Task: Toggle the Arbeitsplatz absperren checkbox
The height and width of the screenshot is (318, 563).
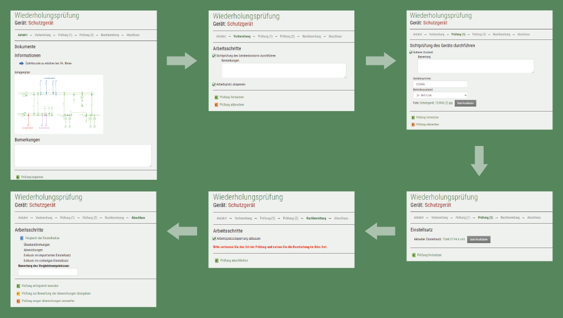Action: 214,84
